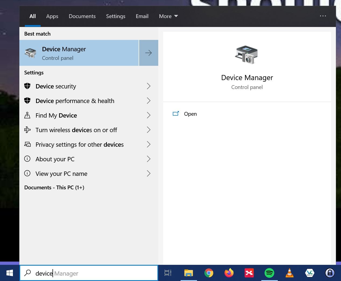Screen dimensions: 341x281
Task: Click the arrow beside Device Manager best match
Action: (x=149, y=53)
